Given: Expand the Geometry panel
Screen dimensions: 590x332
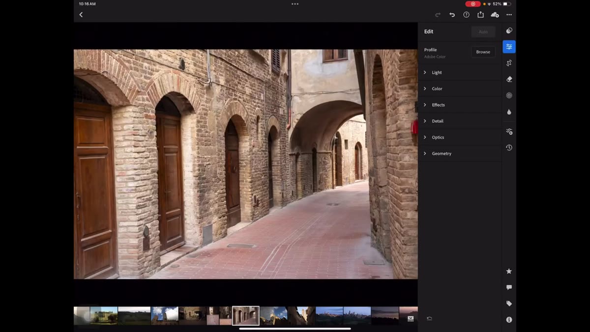Looking at the screenshot, I should [460, 153].
